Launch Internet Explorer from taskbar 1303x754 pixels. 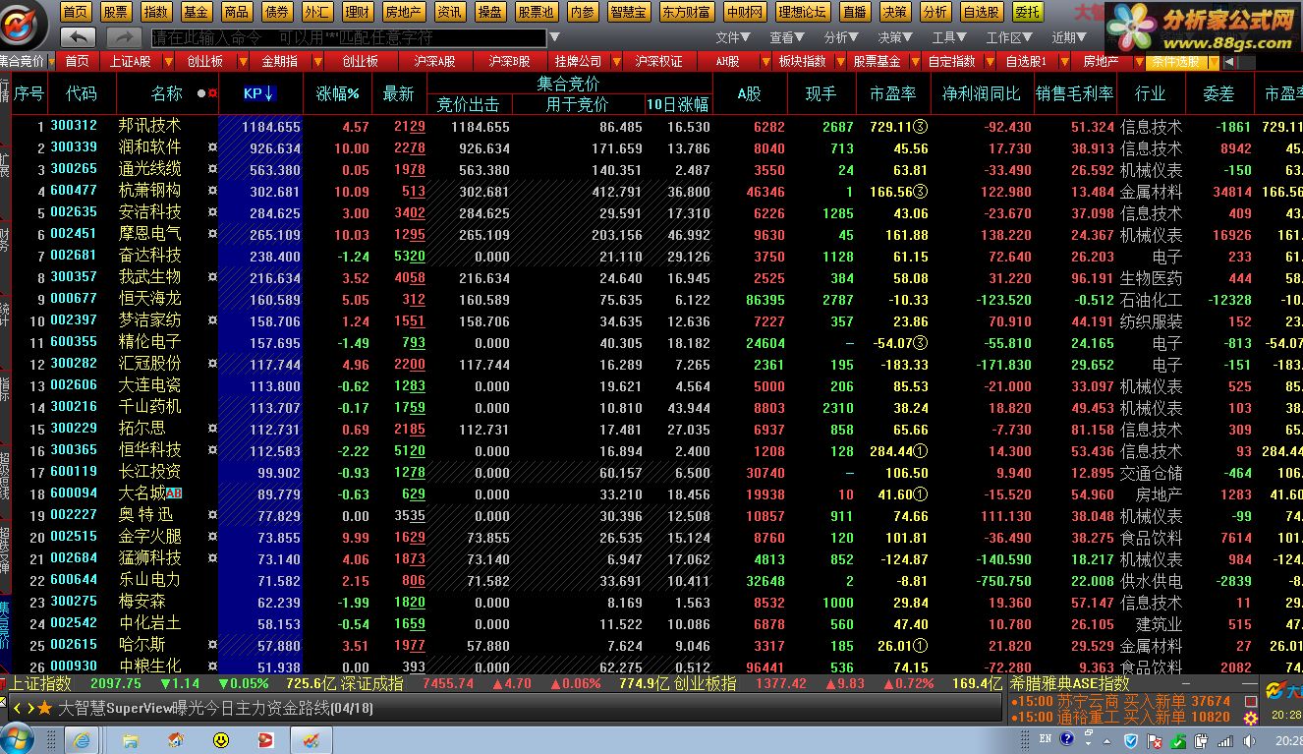click(x=83, y=739)
